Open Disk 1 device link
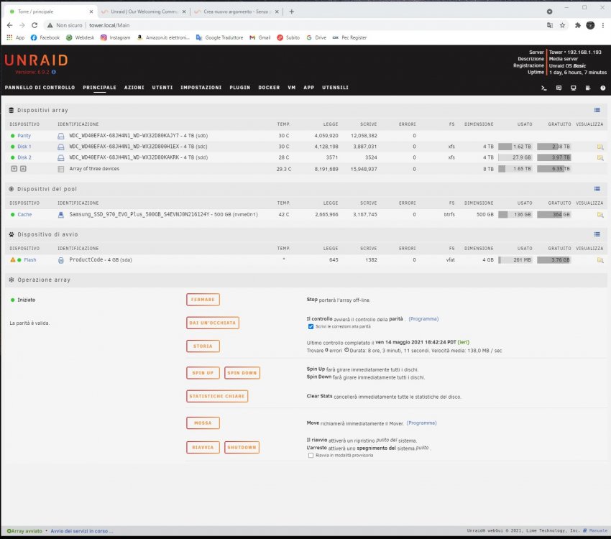This screenshot has width=611, height=539. click(x=24, y=147)
